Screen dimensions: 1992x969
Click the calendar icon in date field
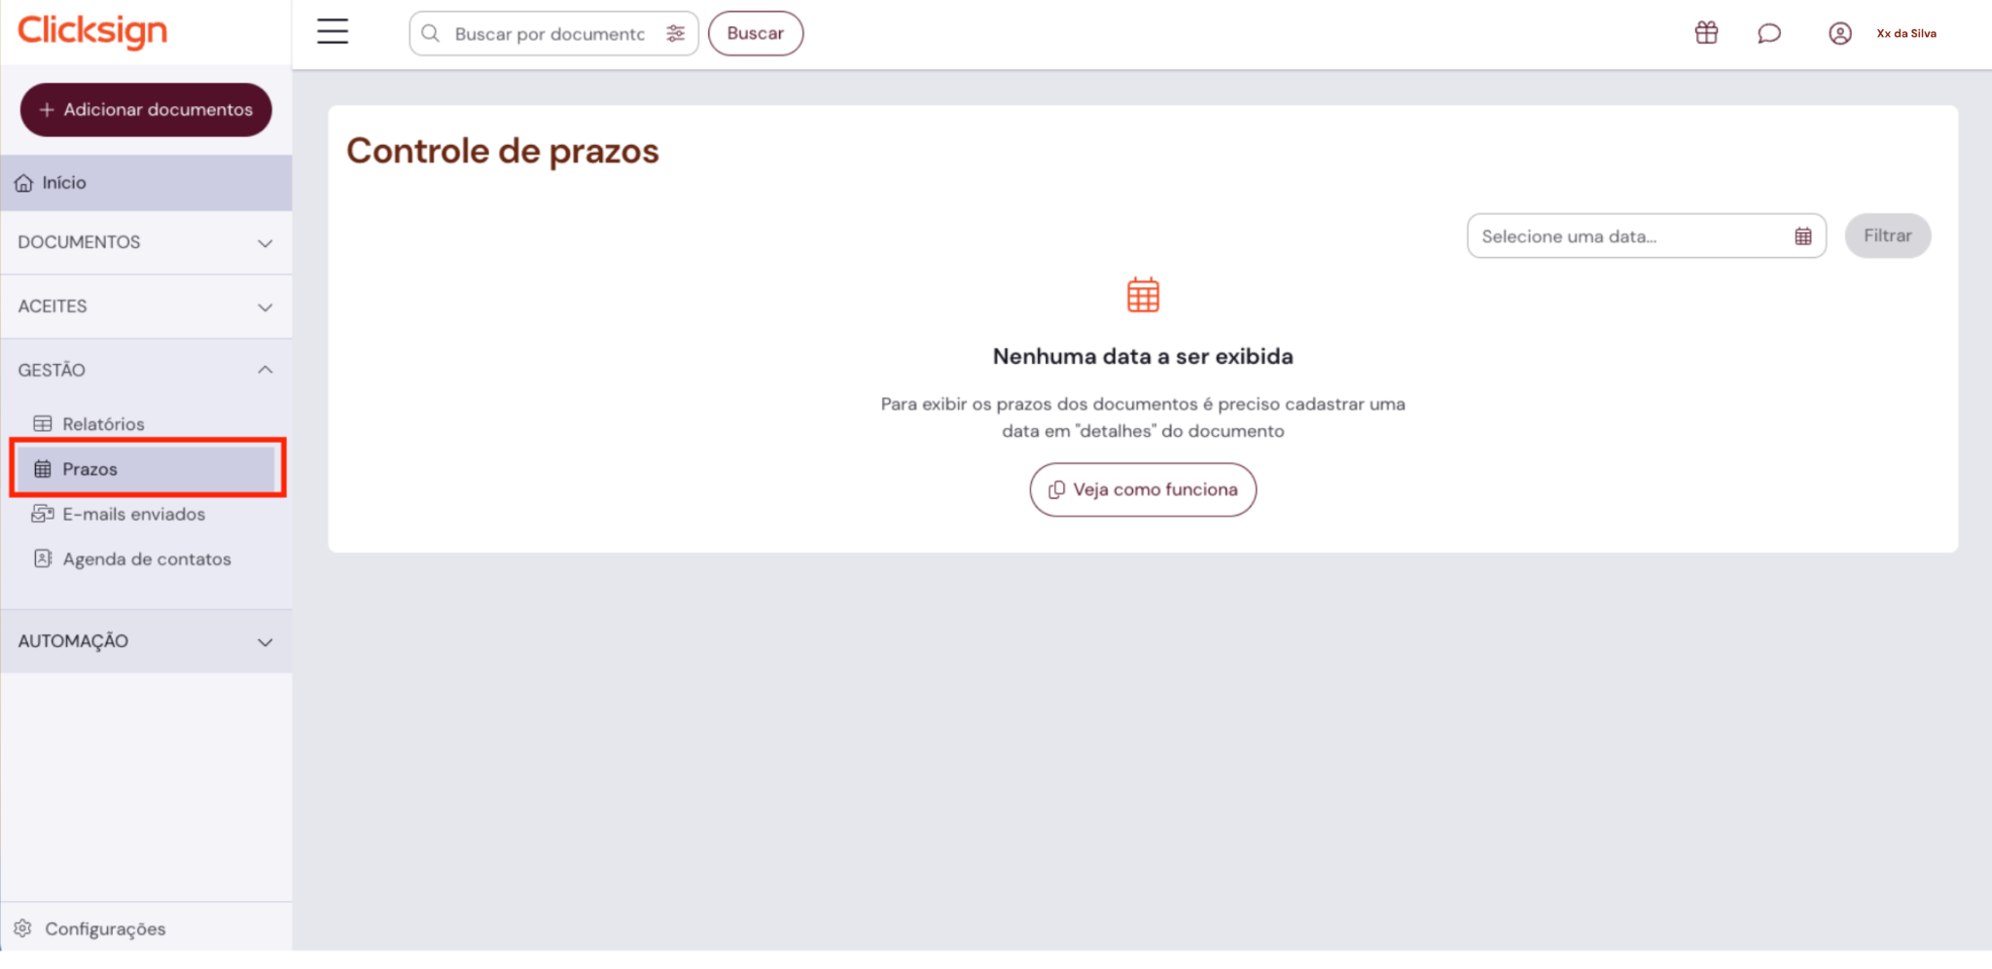[1803, 236]
